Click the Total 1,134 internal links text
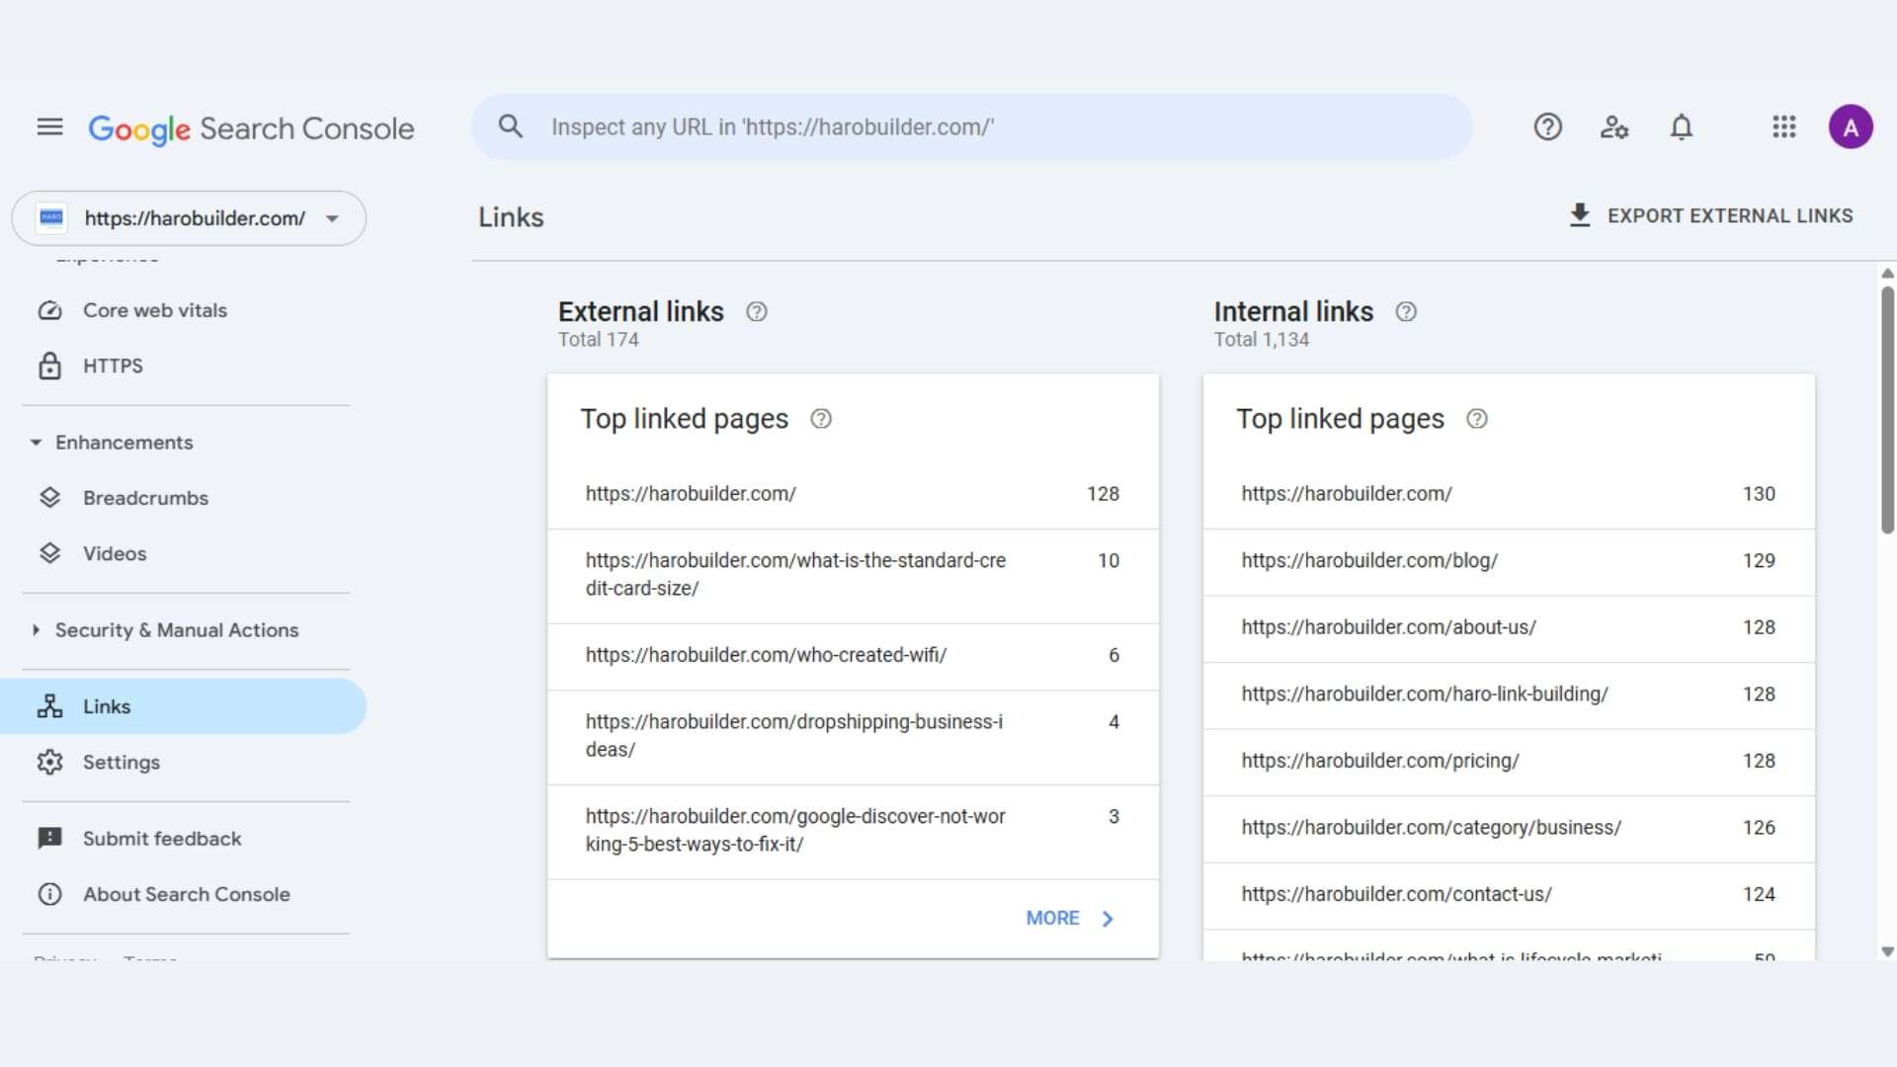1897x1067 pixels. (x=1261, y=340)
